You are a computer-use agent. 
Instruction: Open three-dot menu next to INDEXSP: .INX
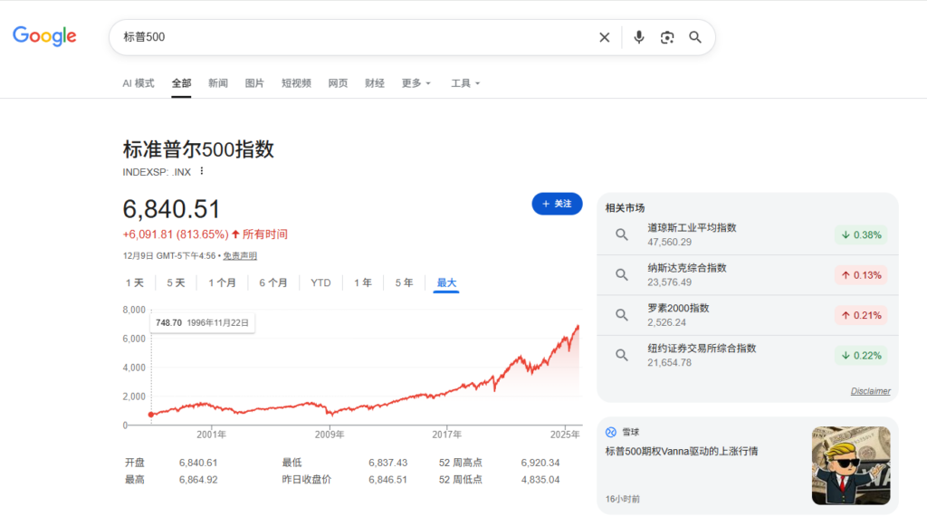[202, 171]
